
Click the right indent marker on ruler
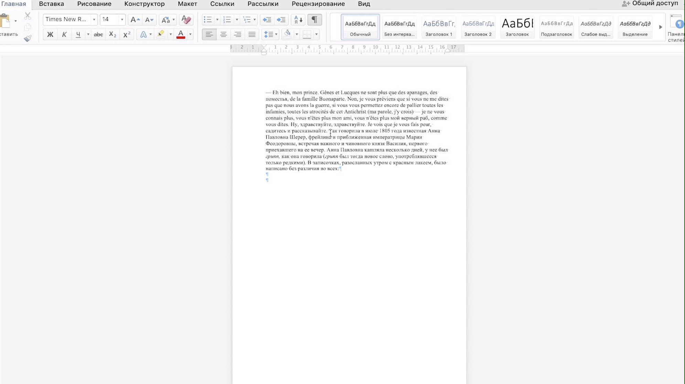[447, 51]
